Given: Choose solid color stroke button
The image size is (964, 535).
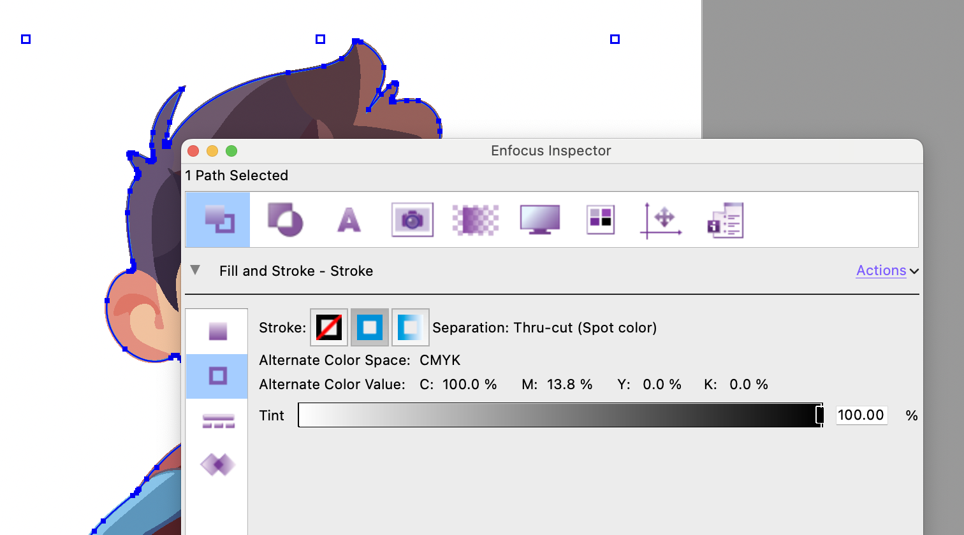Looking at the screenshot, I should click(x=370, y=327).
